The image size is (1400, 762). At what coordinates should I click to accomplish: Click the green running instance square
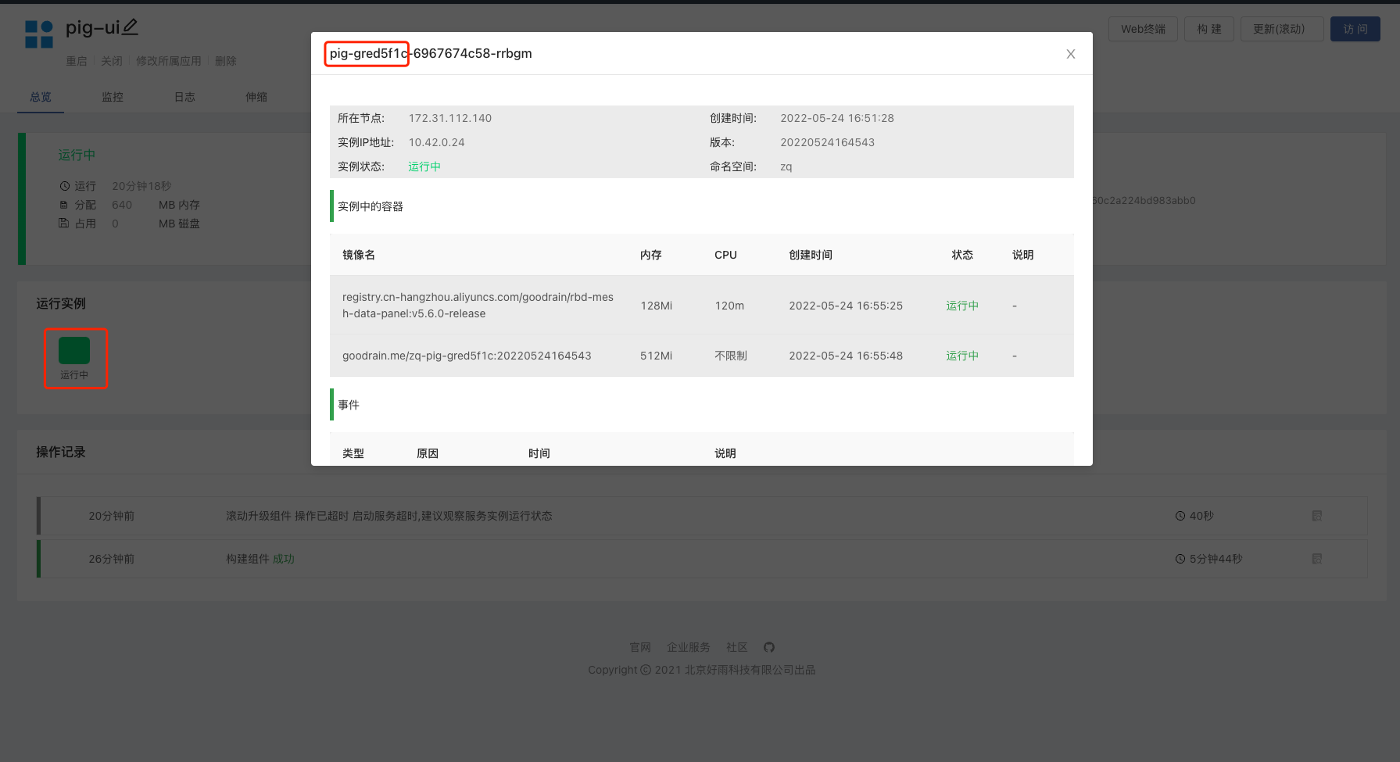tap(74, 351)
